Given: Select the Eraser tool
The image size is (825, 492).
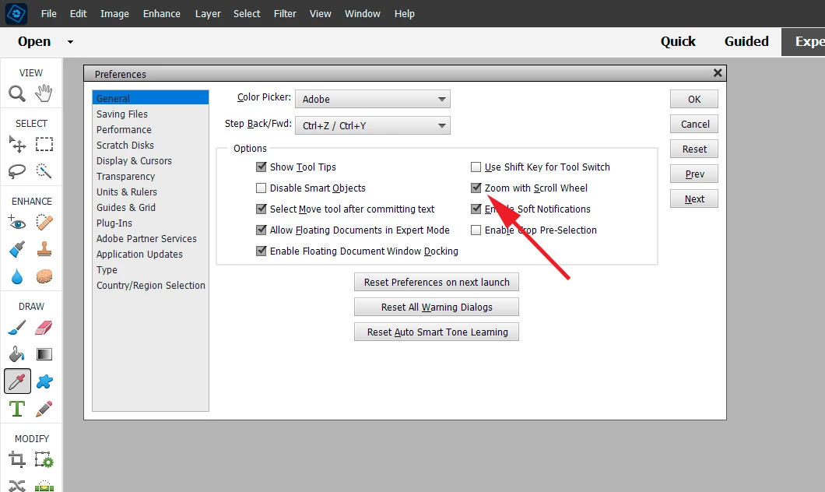Looking at the screenshot, I should click(44, 328).
